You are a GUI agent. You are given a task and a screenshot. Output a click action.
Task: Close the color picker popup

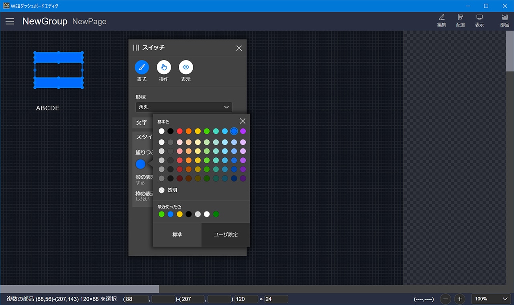point(243,121)
